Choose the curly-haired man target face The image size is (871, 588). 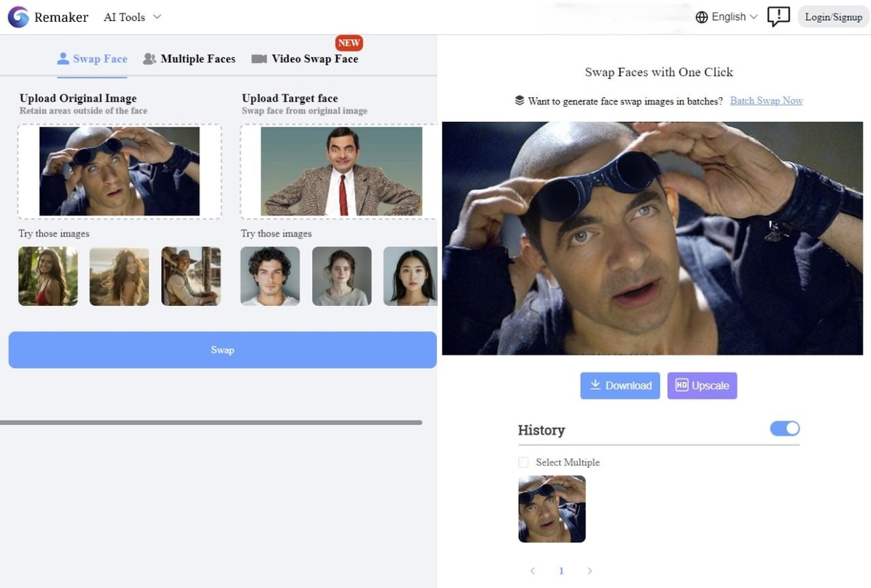tap(270, 276)
